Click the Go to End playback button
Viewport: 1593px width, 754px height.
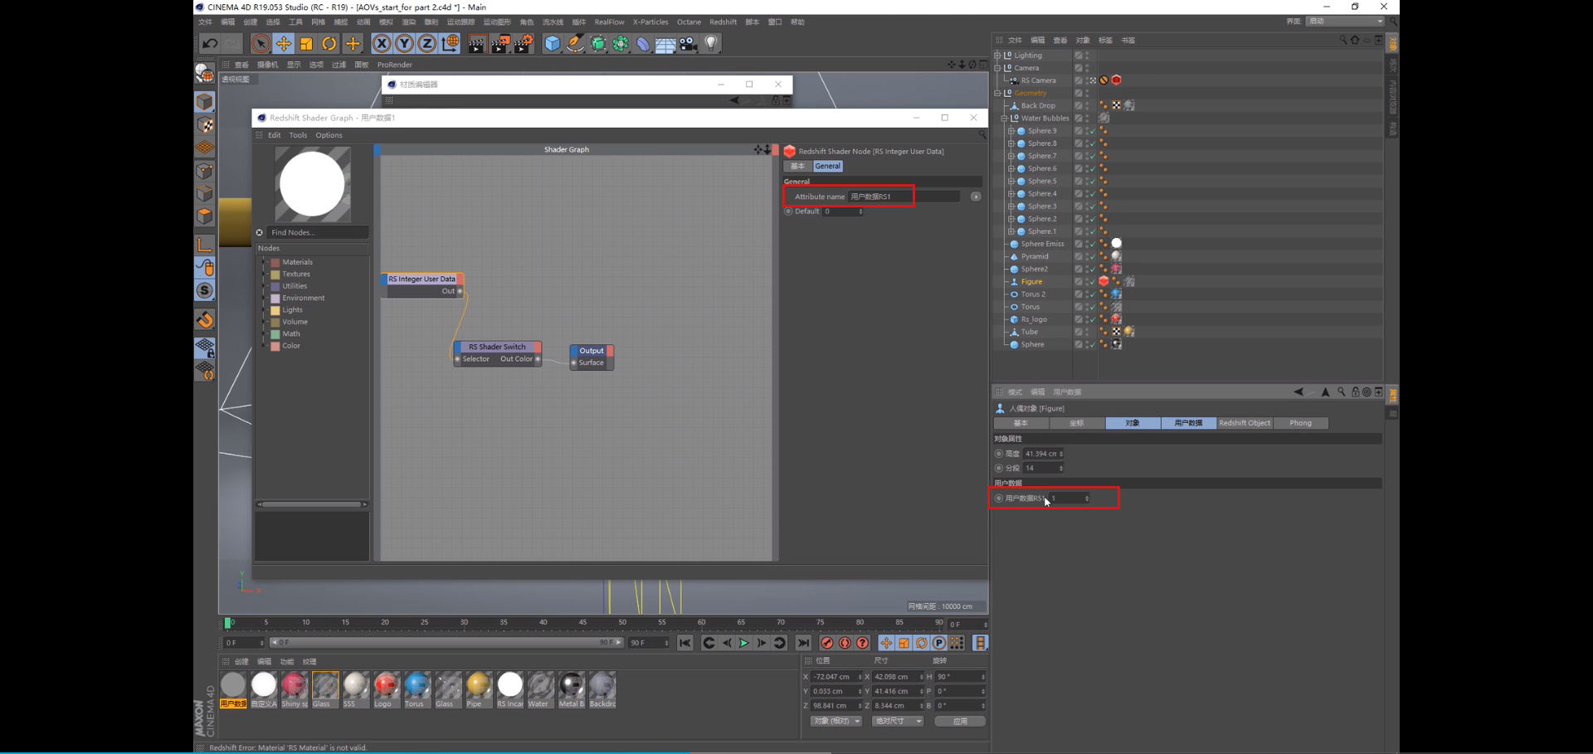(x=803, y=643)
